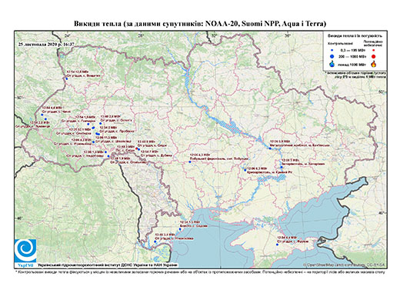Click the orange flame legend icon
400x283 pixels.
[374, 64]
